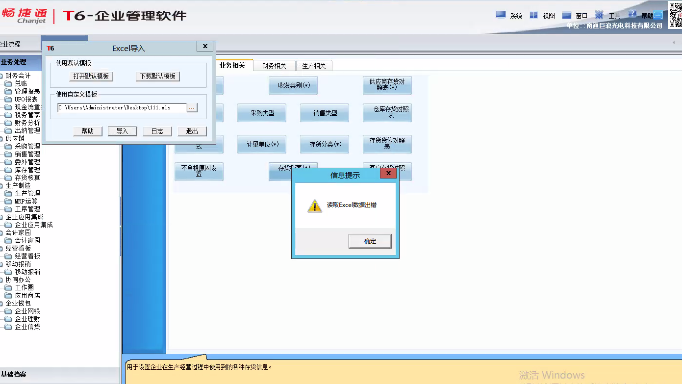Open the blue chat message icon
The width and height of the screenshot is (682, 384).
pos(658,15)
